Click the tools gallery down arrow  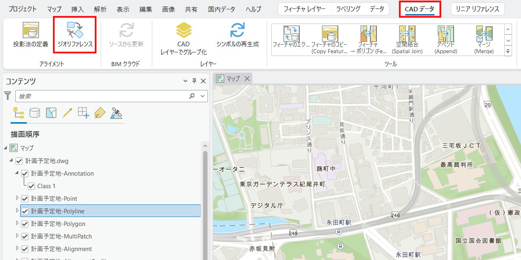(508, 40)
